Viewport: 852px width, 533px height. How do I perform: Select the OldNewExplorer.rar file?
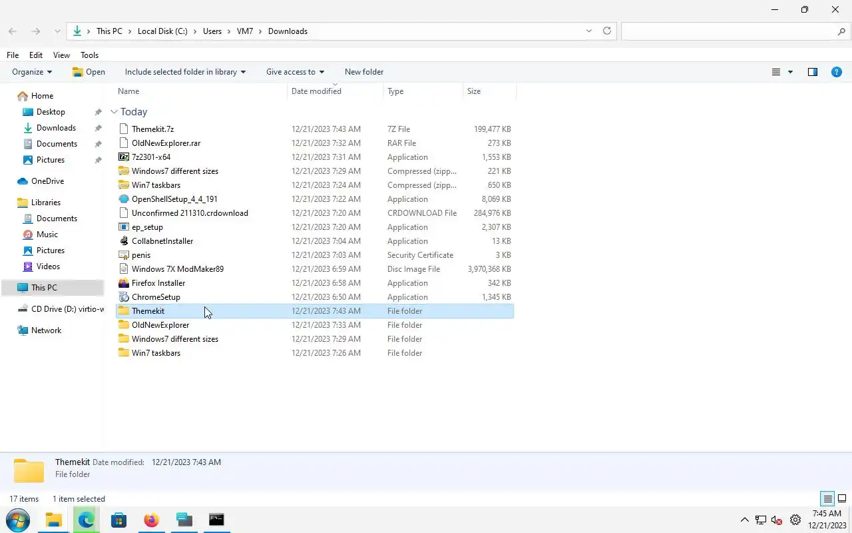tap(166, 143)
